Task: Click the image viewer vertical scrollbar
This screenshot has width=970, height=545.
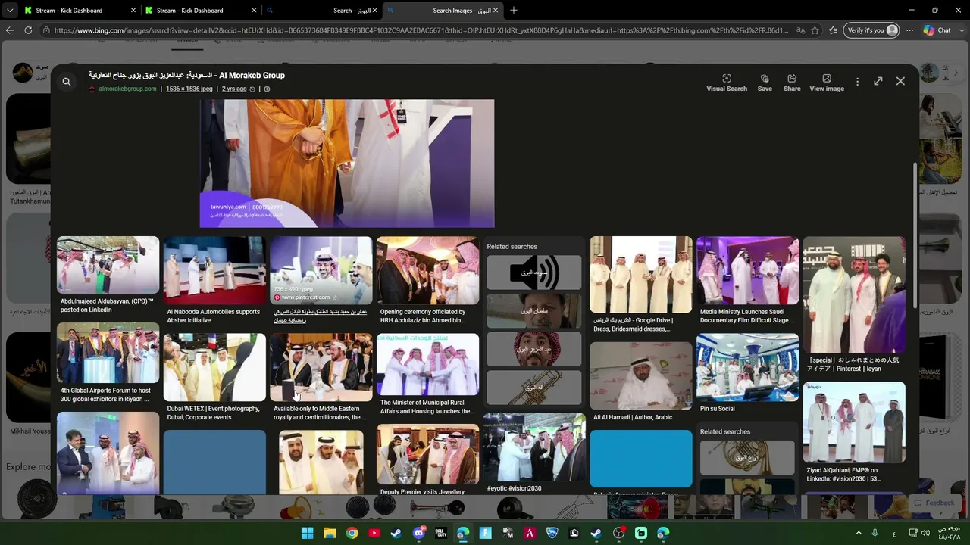Action: point(915,235)
